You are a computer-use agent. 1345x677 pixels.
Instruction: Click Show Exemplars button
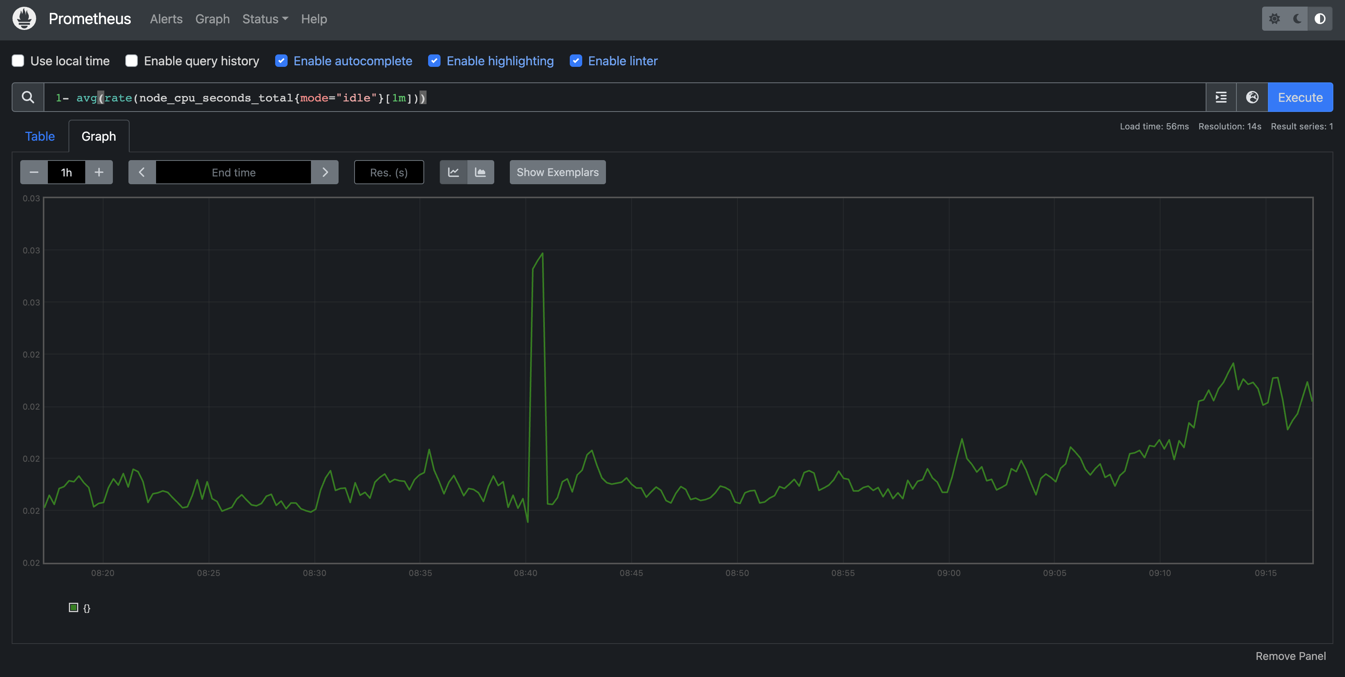[x=557, y=172]
